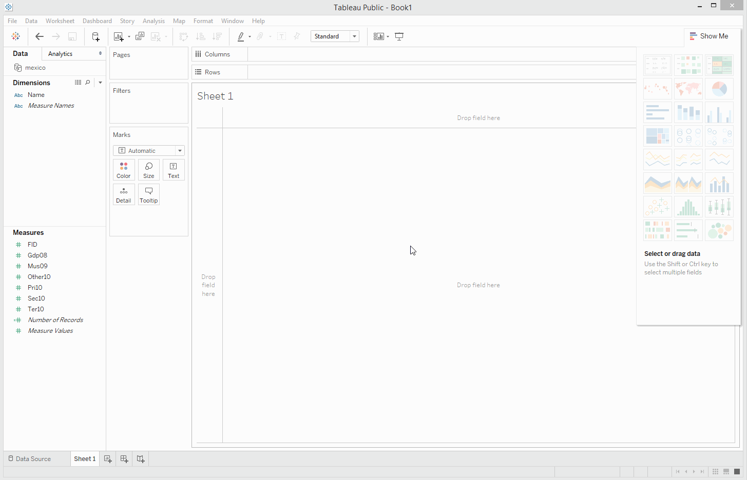Click the Redo forward arrow
This screenshot has height=480, width=747.
pos(56,36)
